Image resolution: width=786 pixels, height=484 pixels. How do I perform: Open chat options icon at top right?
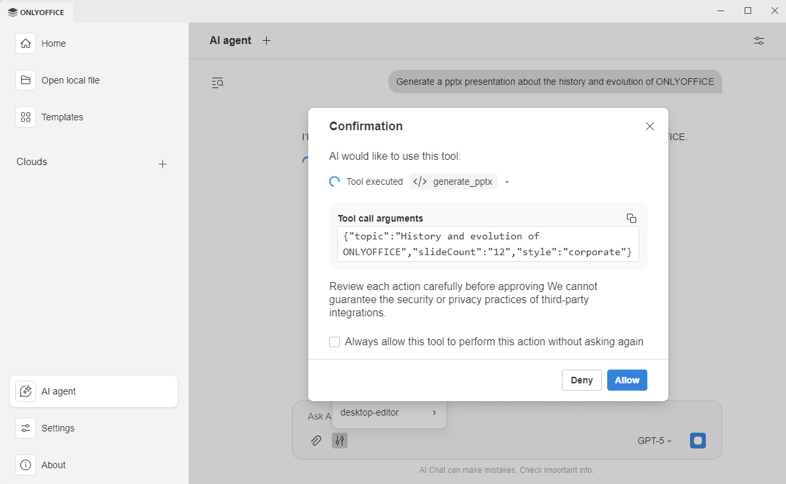tap(758, 40)
